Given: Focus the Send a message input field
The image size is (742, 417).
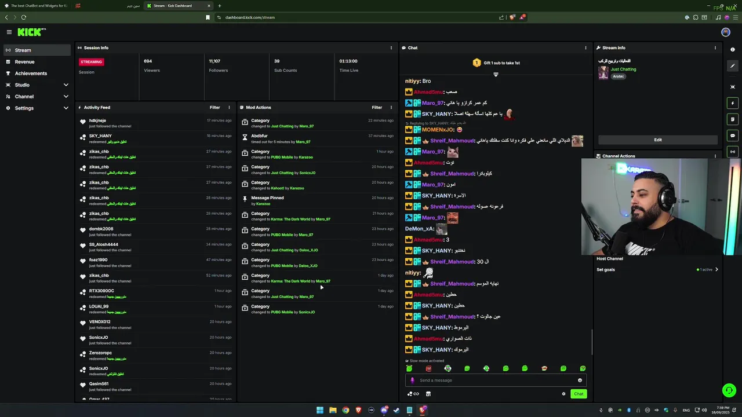Looking at the screenshot, I should [x=496, y=381].
